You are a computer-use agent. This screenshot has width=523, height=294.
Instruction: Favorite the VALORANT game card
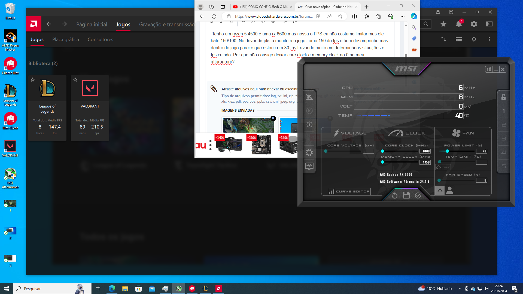click(x=75, y=80)
